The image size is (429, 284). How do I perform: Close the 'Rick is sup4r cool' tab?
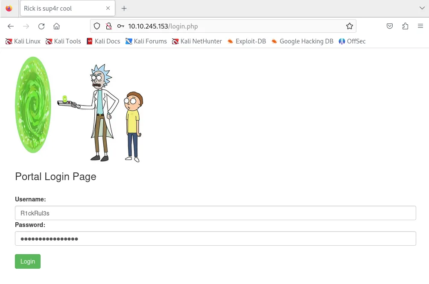(x=108, y=8)
